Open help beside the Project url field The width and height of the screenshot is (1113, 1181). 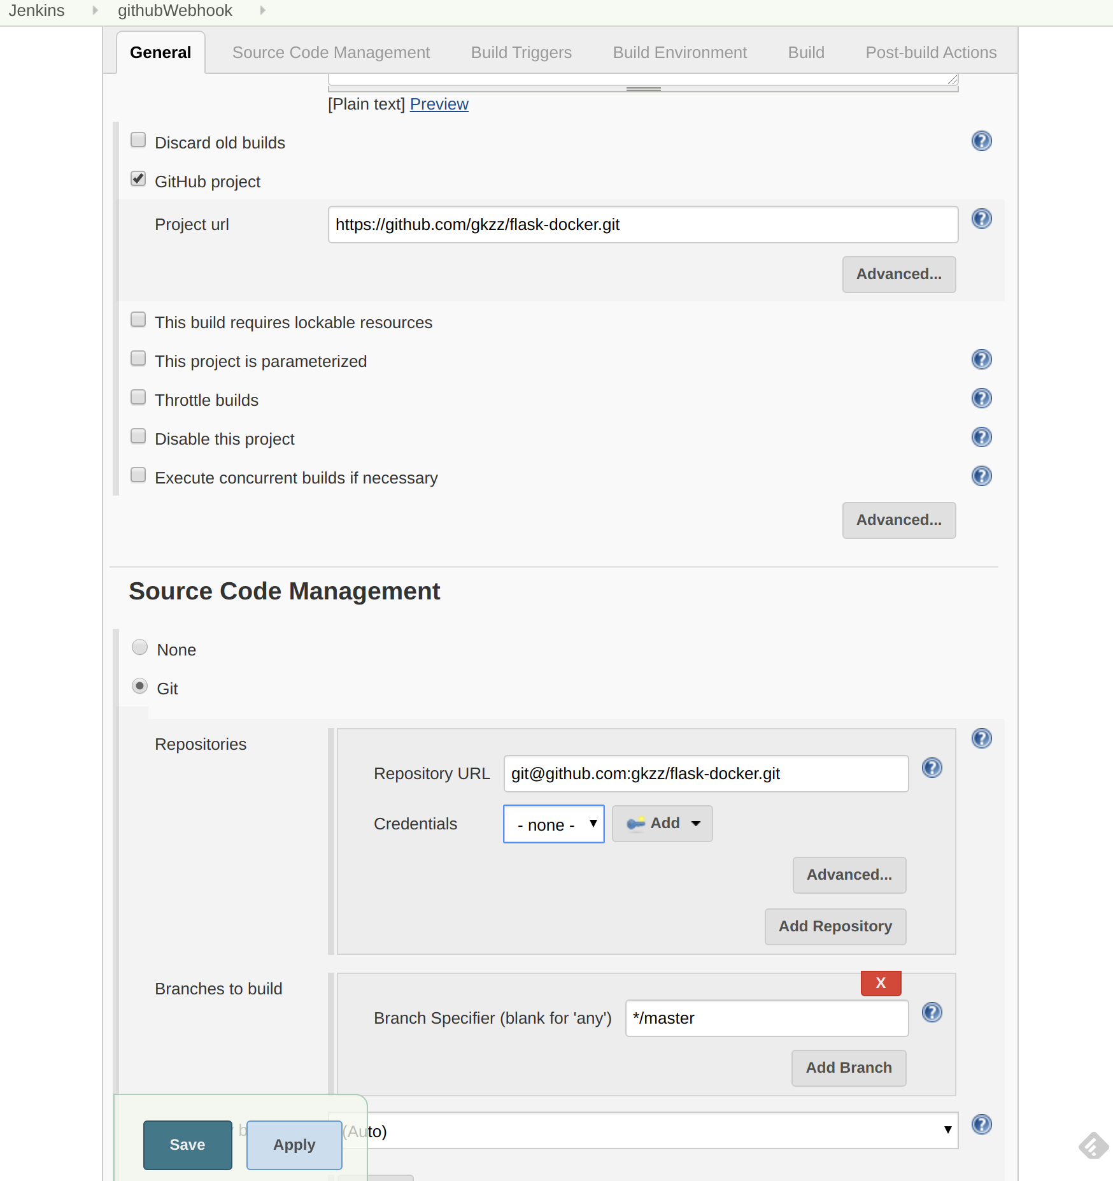(981, 218)
